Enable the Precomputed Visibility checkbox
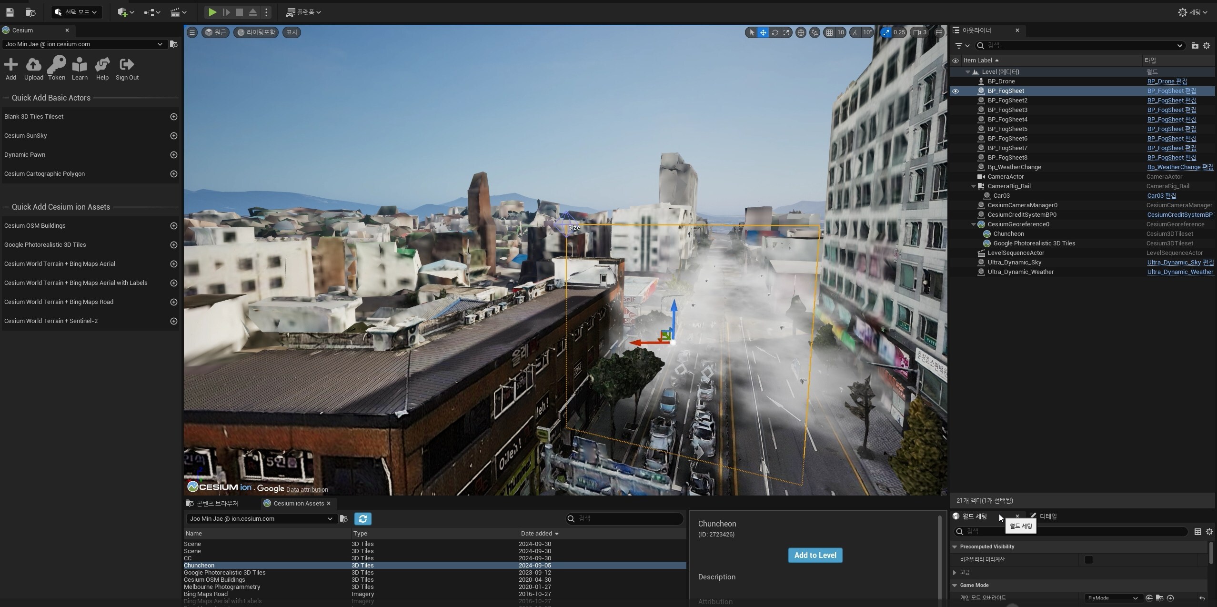The image size is (1217, 607). [x=1088, y=559]
